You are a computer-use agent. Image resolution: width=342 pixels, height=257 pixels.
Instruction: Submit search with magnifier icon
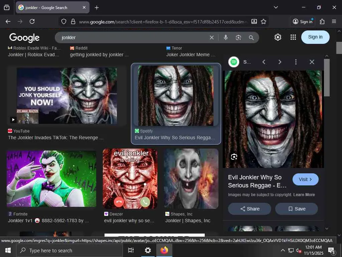point(251,37)
